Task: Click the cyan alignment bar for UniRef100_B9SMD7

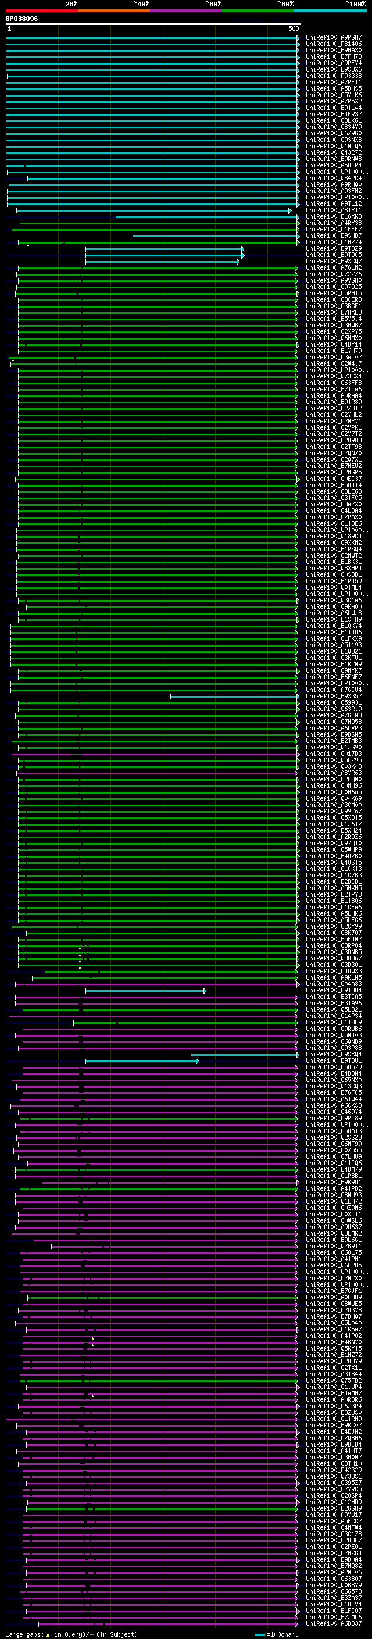Action: (216, 236)
